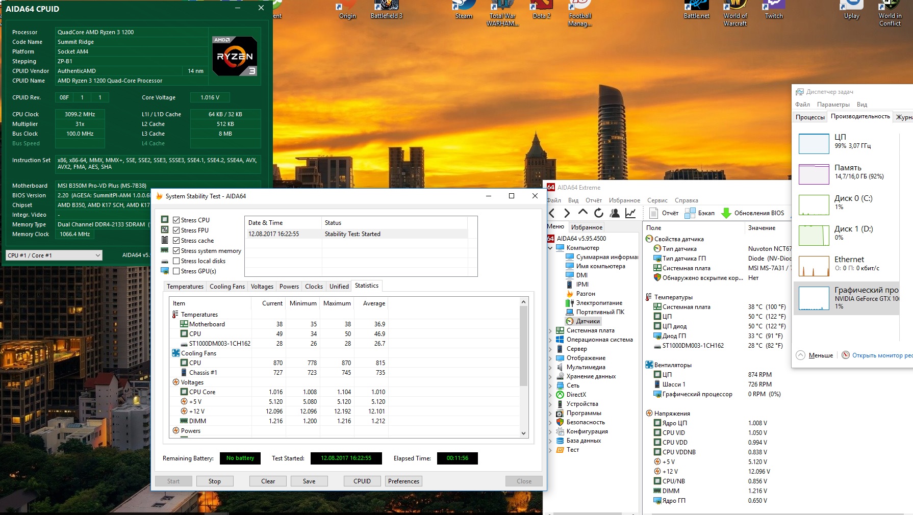Select the World of Warcraft desktop icon

click(x=735, y=14)
